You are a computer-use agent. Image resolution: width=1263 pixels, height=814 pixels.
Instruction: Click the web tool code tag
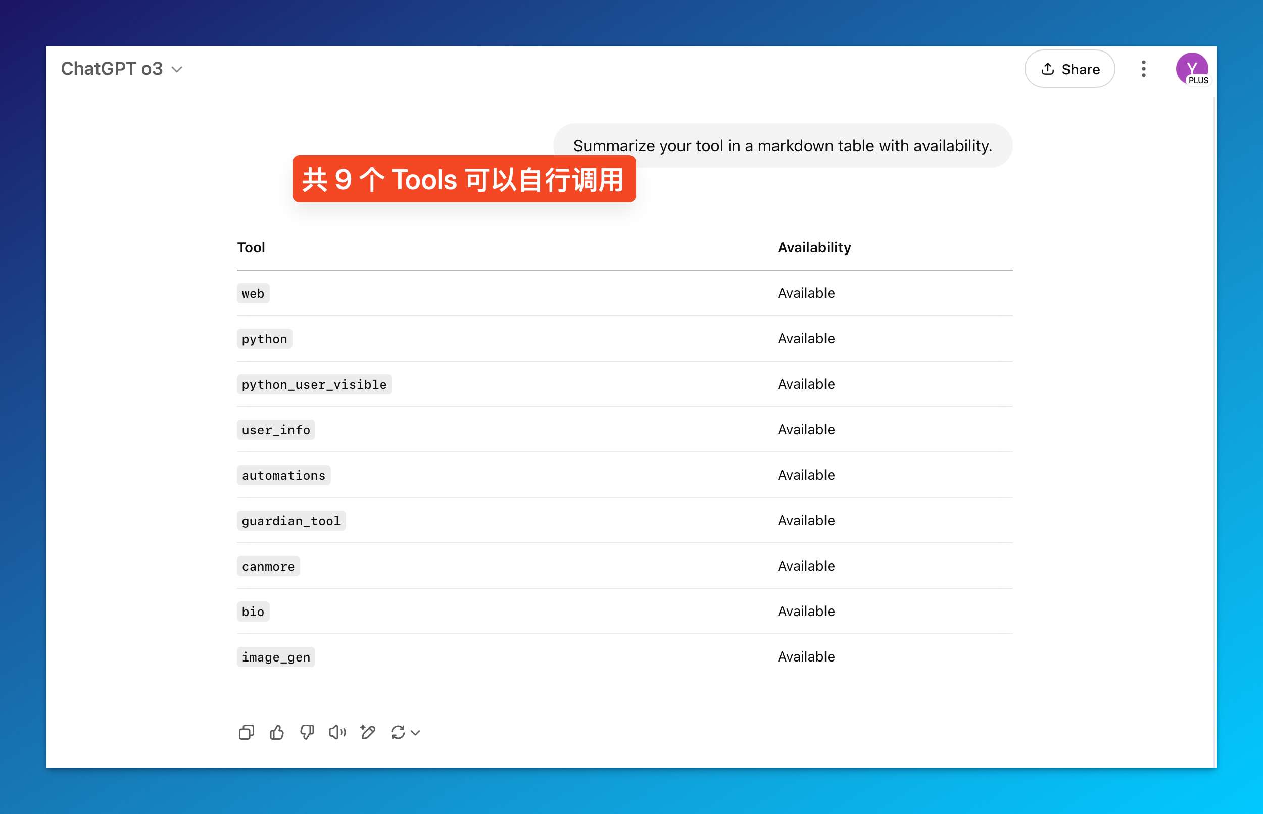coord(253,293)
